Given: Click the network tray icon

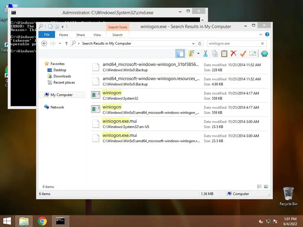Looking at the screenshot, I should click(268, 221).
